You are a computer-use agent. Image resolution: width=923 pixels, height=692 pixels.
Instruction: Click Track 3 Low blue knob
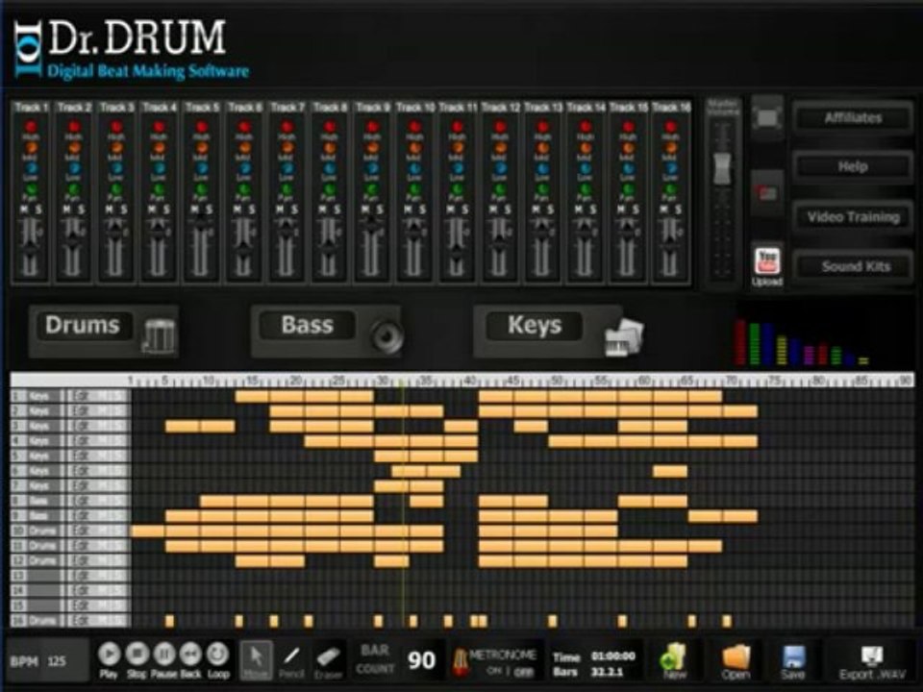pos(116,168)
